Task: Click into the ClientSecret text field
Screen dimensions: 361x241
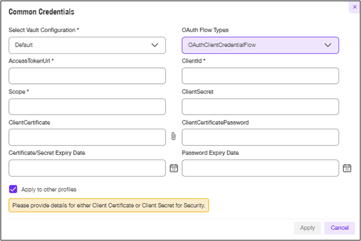Action: click(261, 106)
